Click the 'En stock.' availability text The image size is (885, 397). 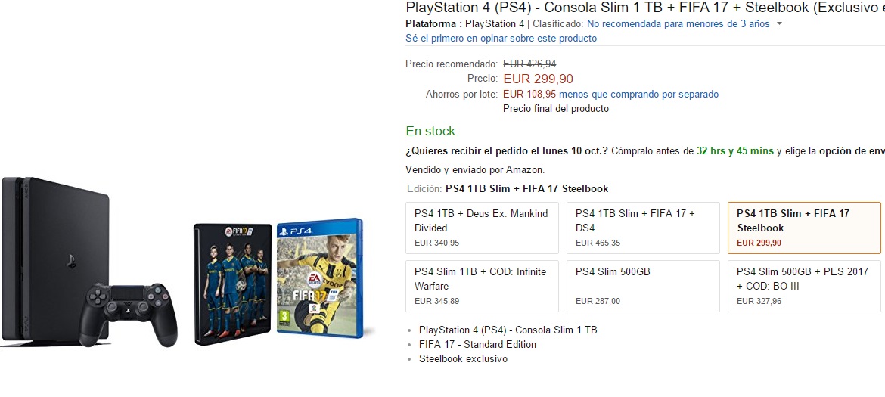(432, 131)
